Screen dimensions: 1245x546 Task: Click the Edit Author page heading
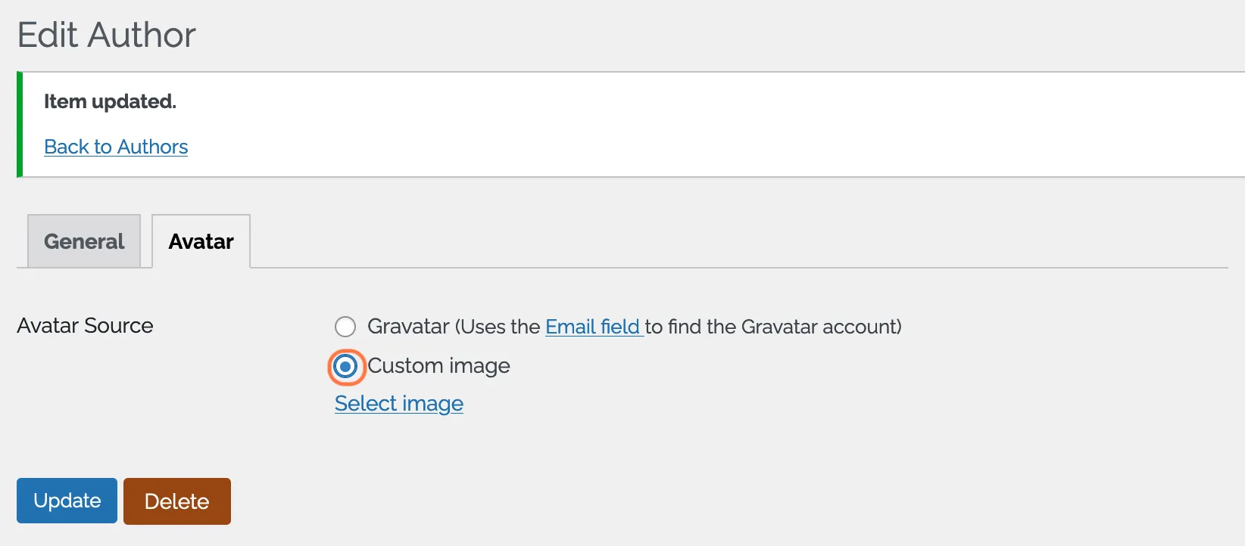[107, 35]
